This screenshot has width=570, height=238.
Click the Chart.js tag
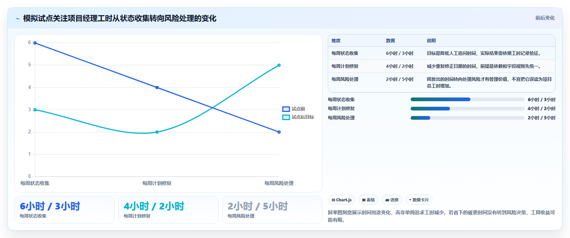coord(341,200)
